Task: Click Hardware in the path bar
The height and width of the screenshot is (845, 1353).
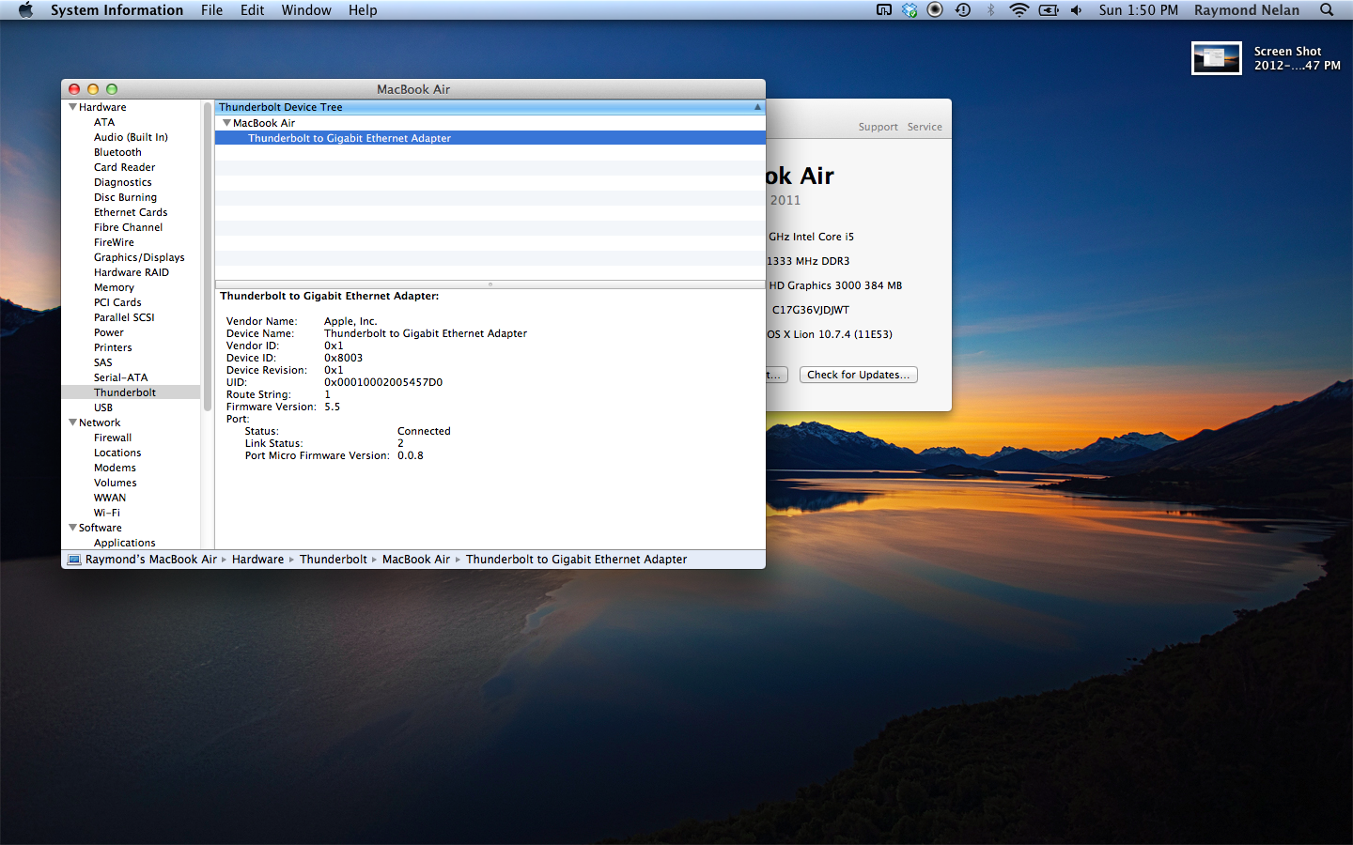Action: pos(257,560)
